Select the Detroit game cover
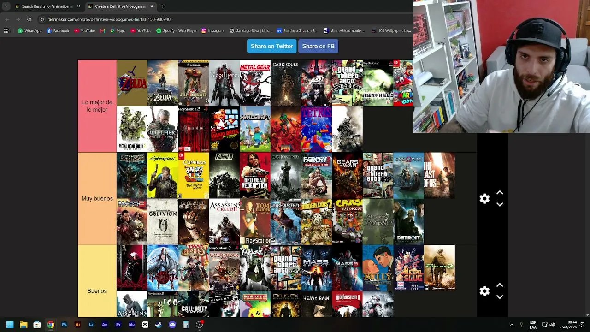 point(408,222)
